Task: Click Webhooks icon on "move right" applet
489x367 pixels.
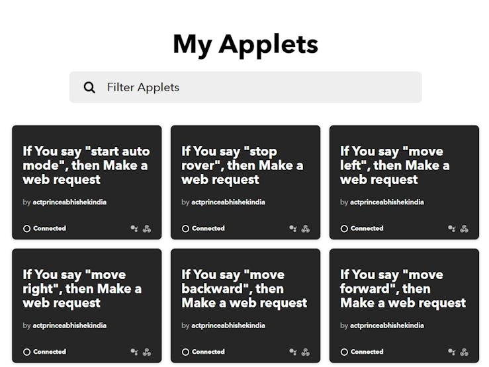Action: pyautogui.click(x=147, y=352)
